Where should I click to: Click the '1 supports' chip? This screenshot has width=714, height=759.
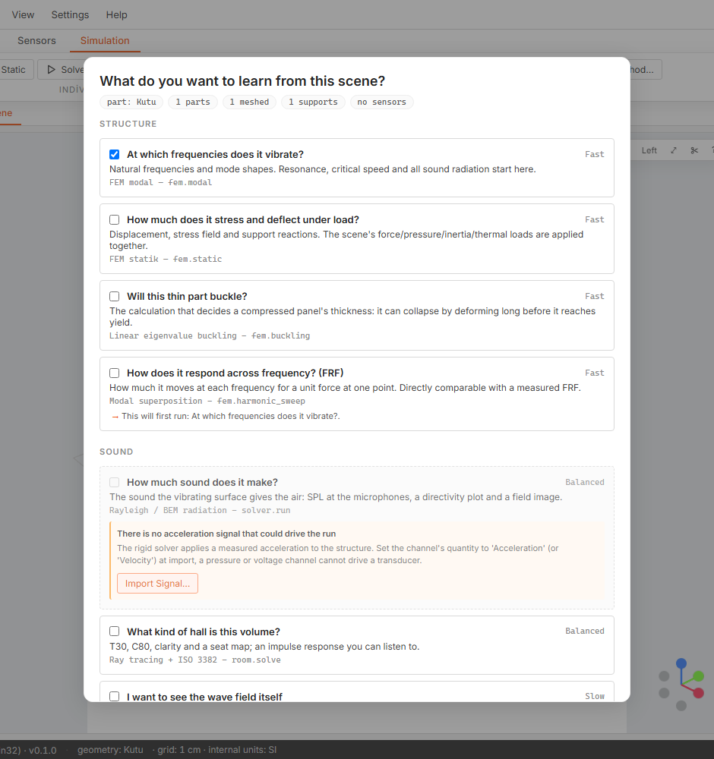tap(314, 102)
